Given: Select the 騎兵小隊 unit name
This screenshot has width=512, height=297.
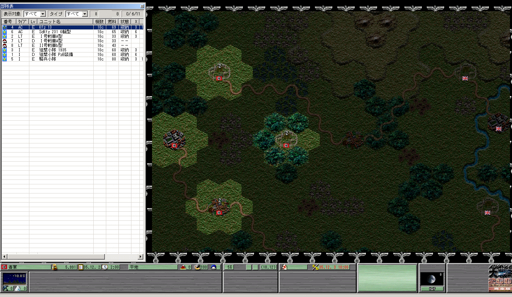Looking at the screenshot, I should coord(48,59).
